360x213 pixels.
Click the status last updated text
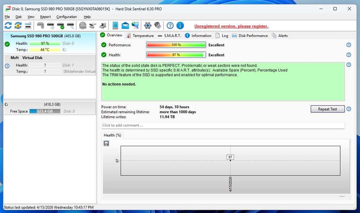click(49, 207)
